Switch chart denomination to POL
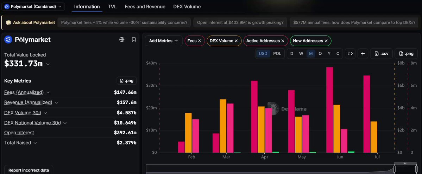 coord(277,54)
